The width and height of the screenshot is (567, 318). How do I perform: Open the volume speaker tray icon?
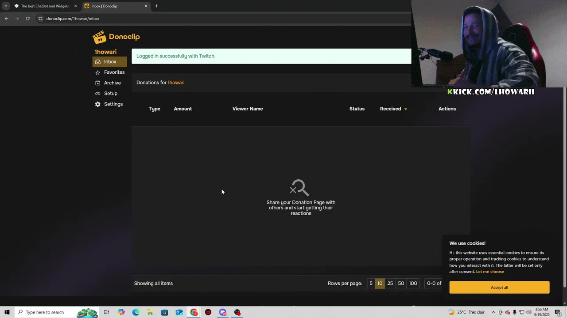pos(529,312)
